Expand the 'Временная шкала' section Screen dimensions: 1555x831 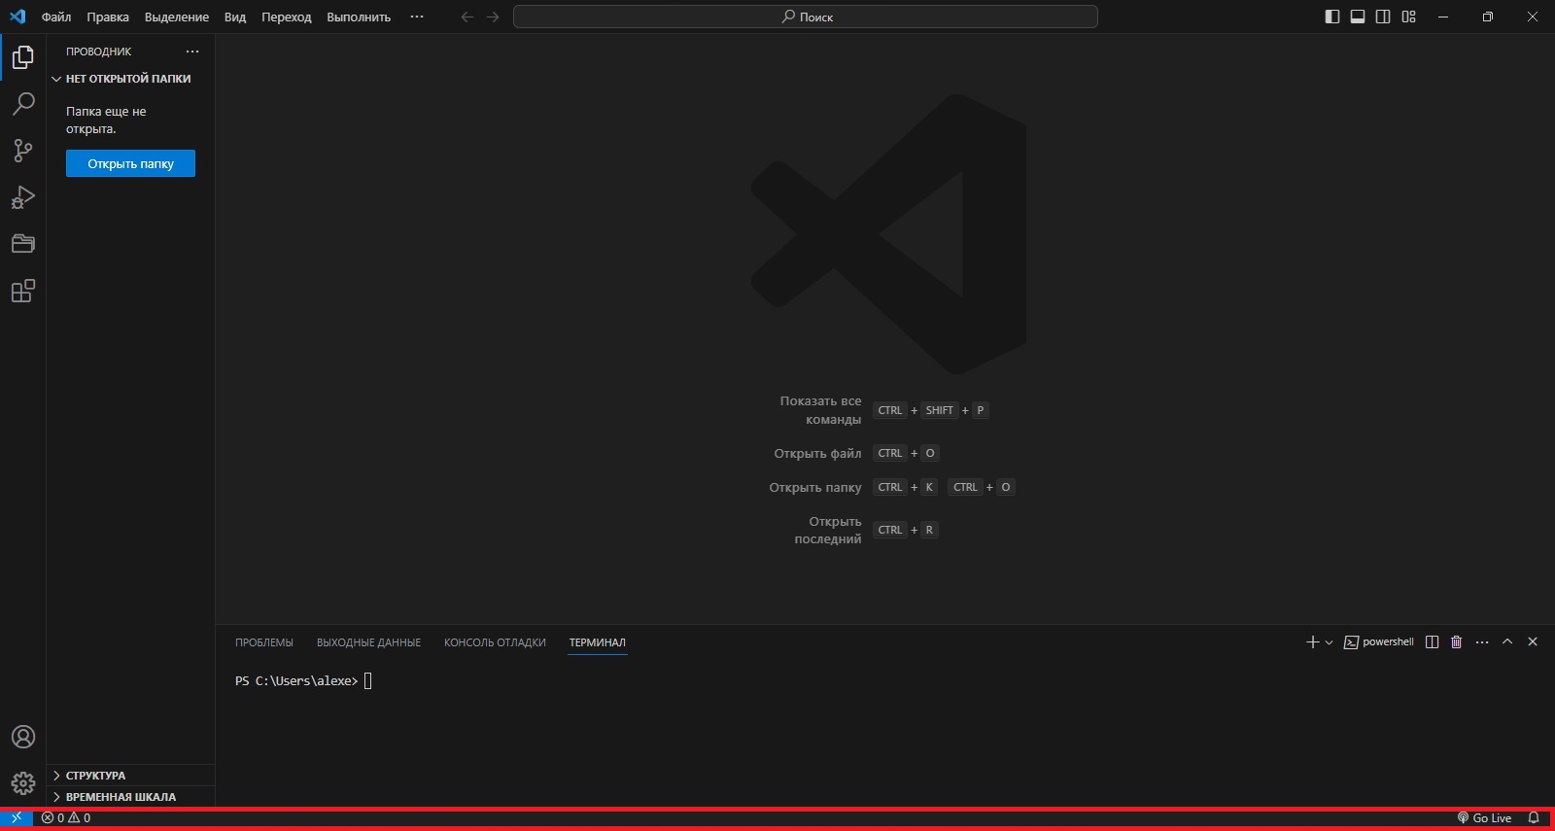point(130,797)
